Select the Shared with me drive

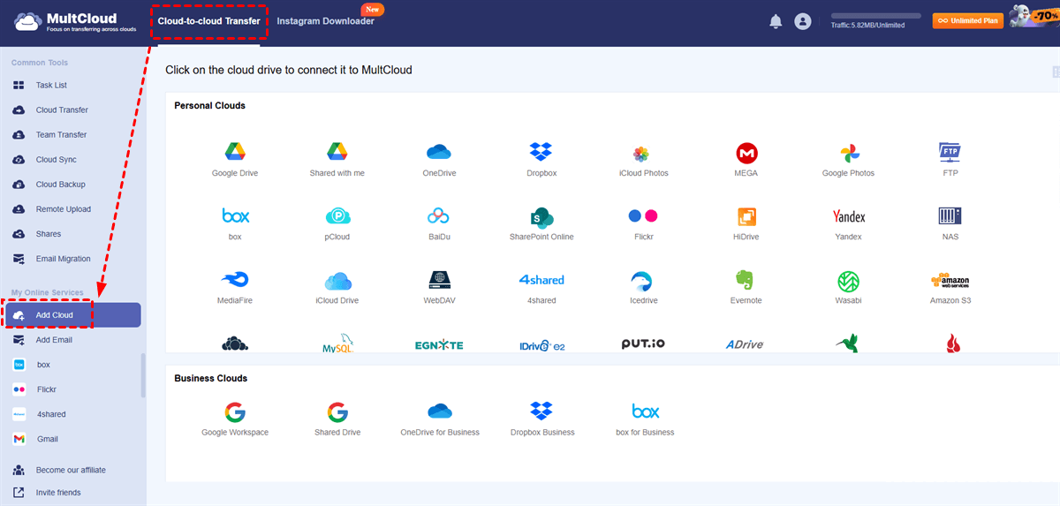[337, 160]
